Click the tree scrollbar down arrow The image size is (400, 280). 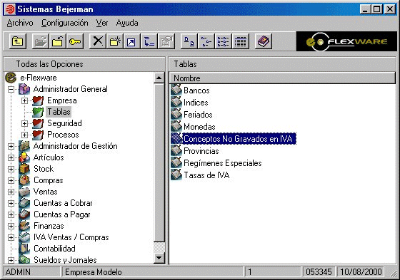tap(159, 258)
